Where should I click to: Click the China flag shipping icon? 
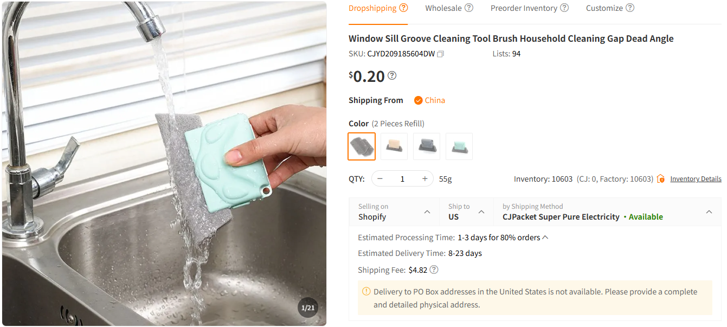pyautogui.click(x=419, y=100)
